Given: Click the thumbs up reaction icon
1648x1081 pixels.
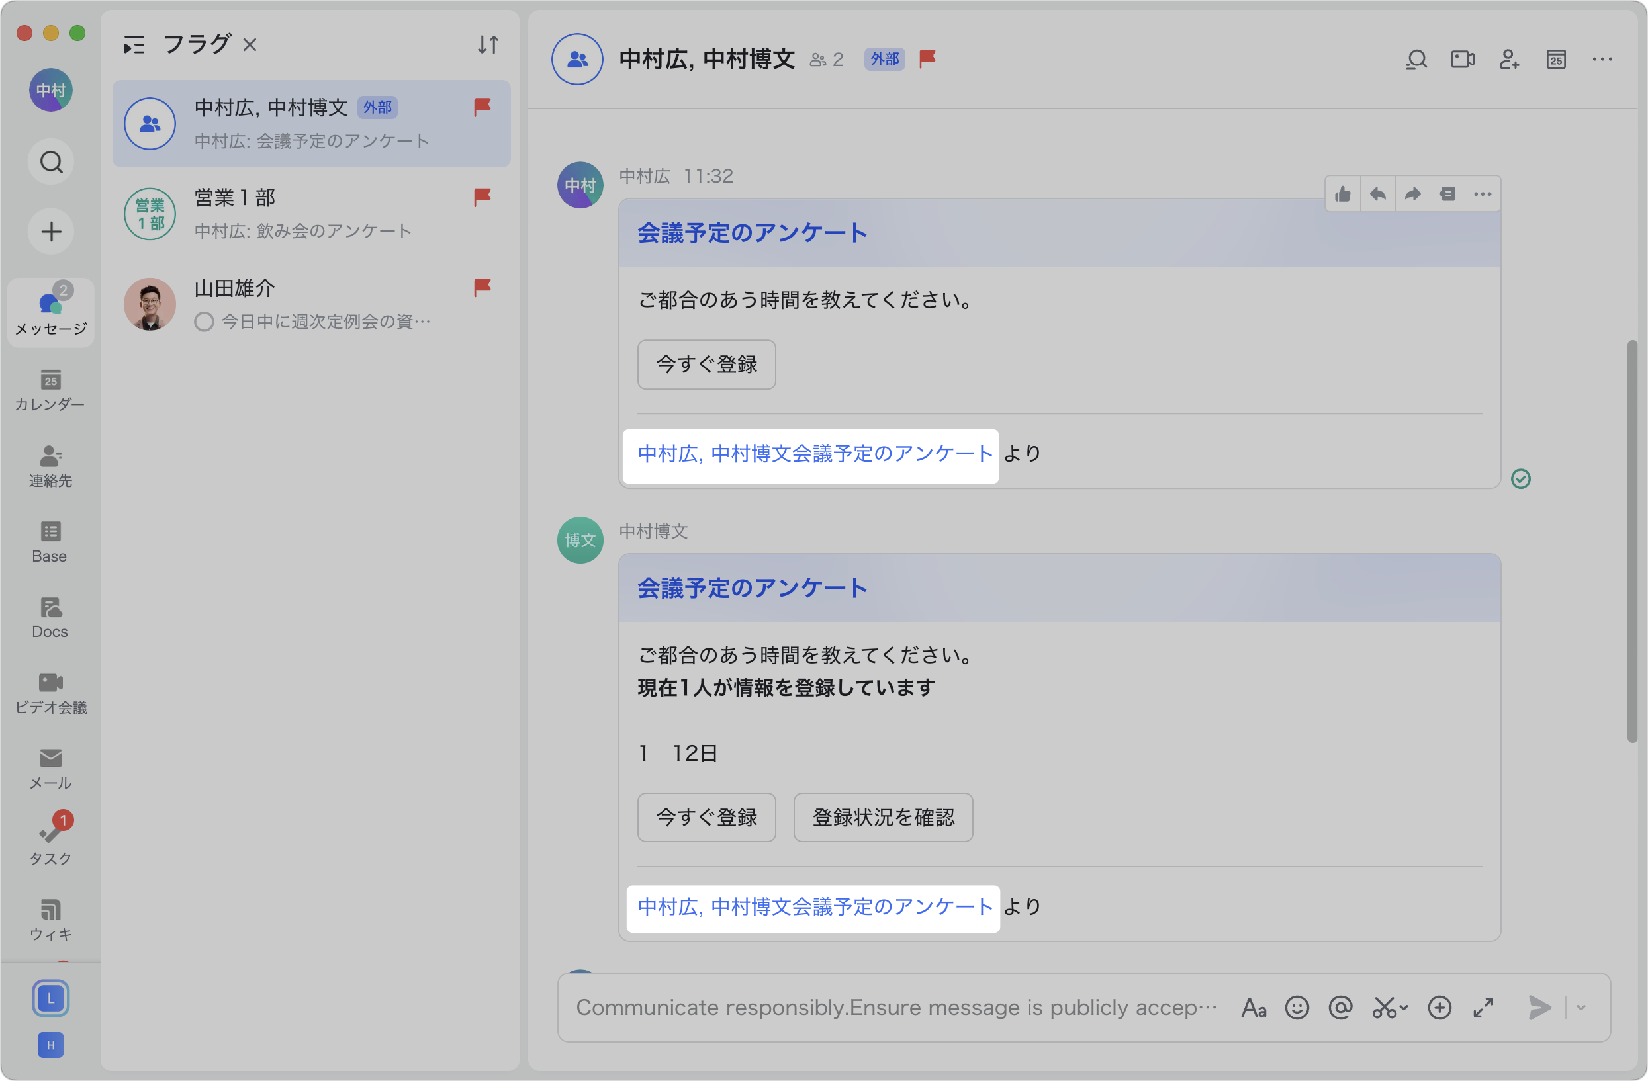Looking at the screenshot, I should click(x=1343, y=195).
